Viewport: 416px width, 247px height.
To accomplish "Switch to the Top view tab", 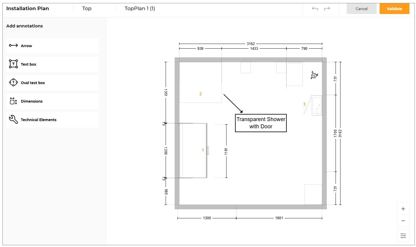I will click(x=87, y=8).
